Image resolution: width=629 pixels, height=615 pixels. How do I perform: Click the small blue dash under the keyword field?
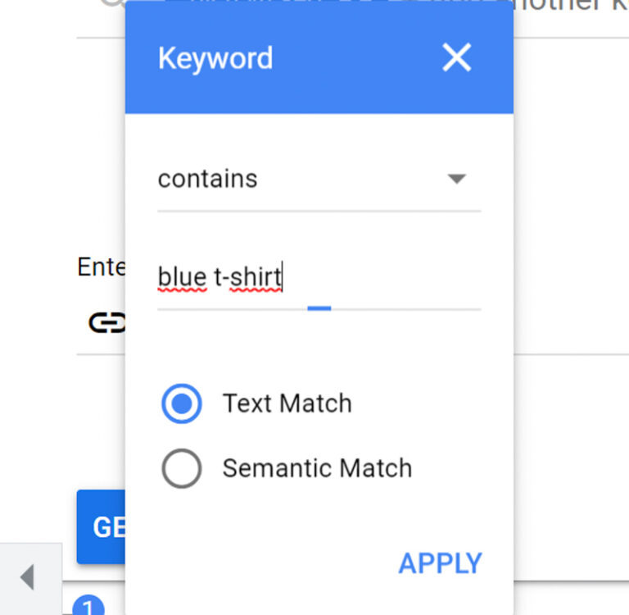(x=319, y=308)
